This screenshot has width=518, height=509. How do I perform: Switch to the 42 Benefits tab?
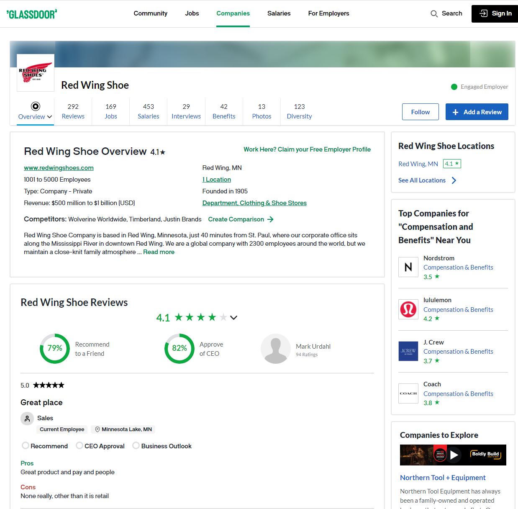click(x=224, y=111)
